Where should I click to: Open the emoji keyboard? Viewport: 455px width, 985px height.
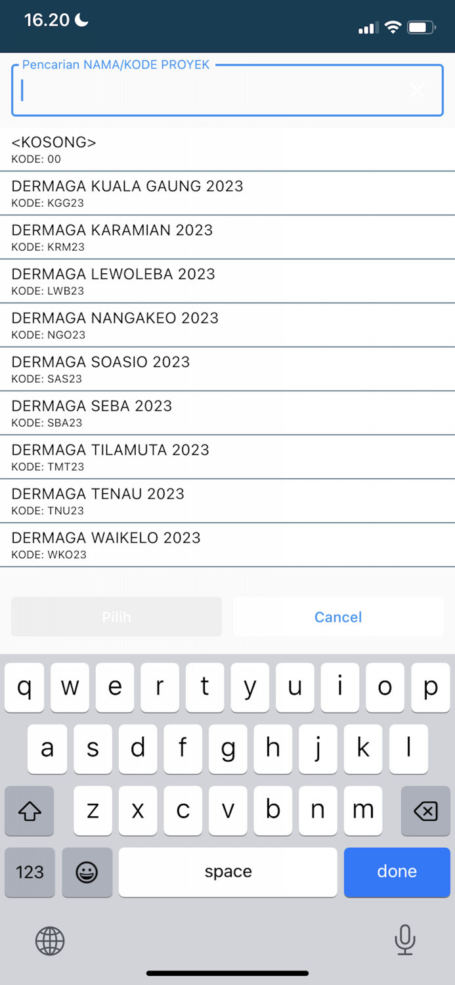click(x=87, y=872)
